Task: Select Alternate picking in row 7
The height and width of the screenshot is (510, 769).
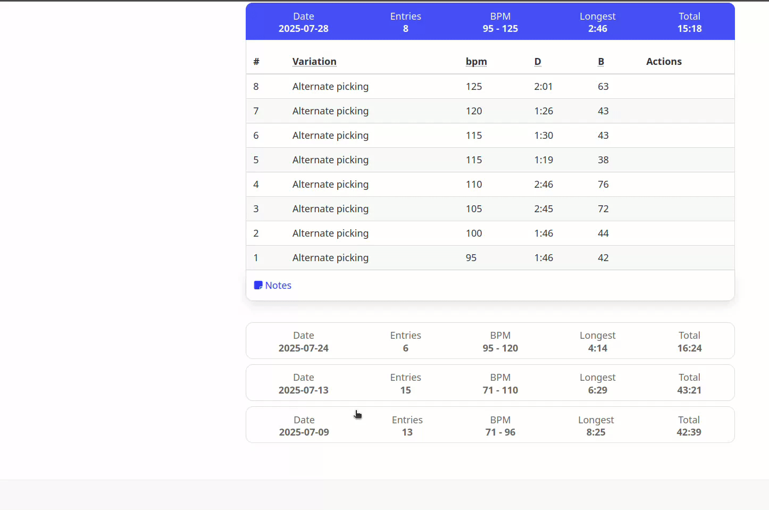Action: [330, 111]
